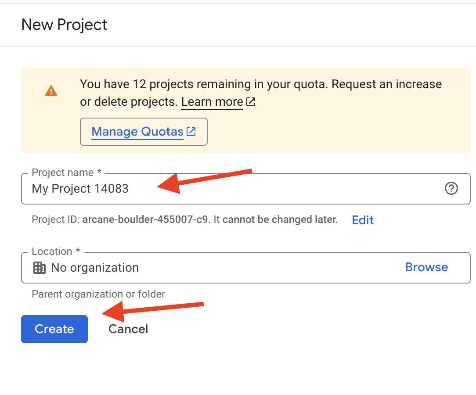Click the 'cannot be changed later' text

280,219
